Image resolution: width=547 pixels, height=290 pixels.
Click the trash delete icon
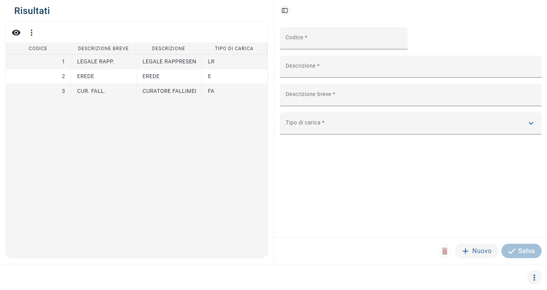coord(445,251)
